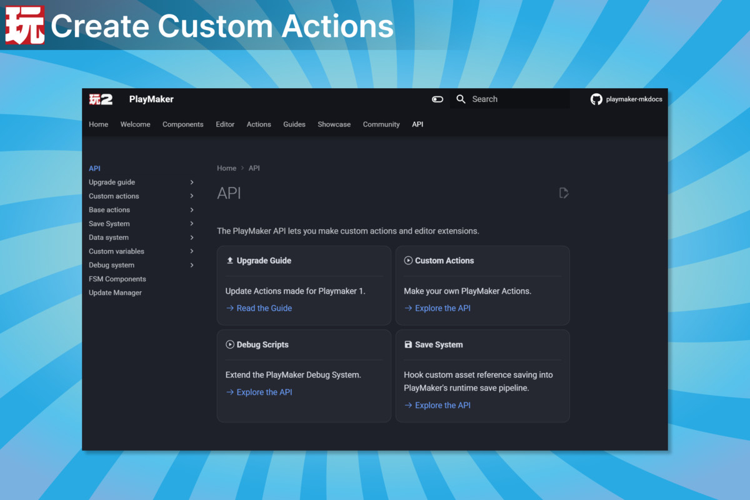
Task: Click the Custom Actions card title
Action: tap(444, 261)
